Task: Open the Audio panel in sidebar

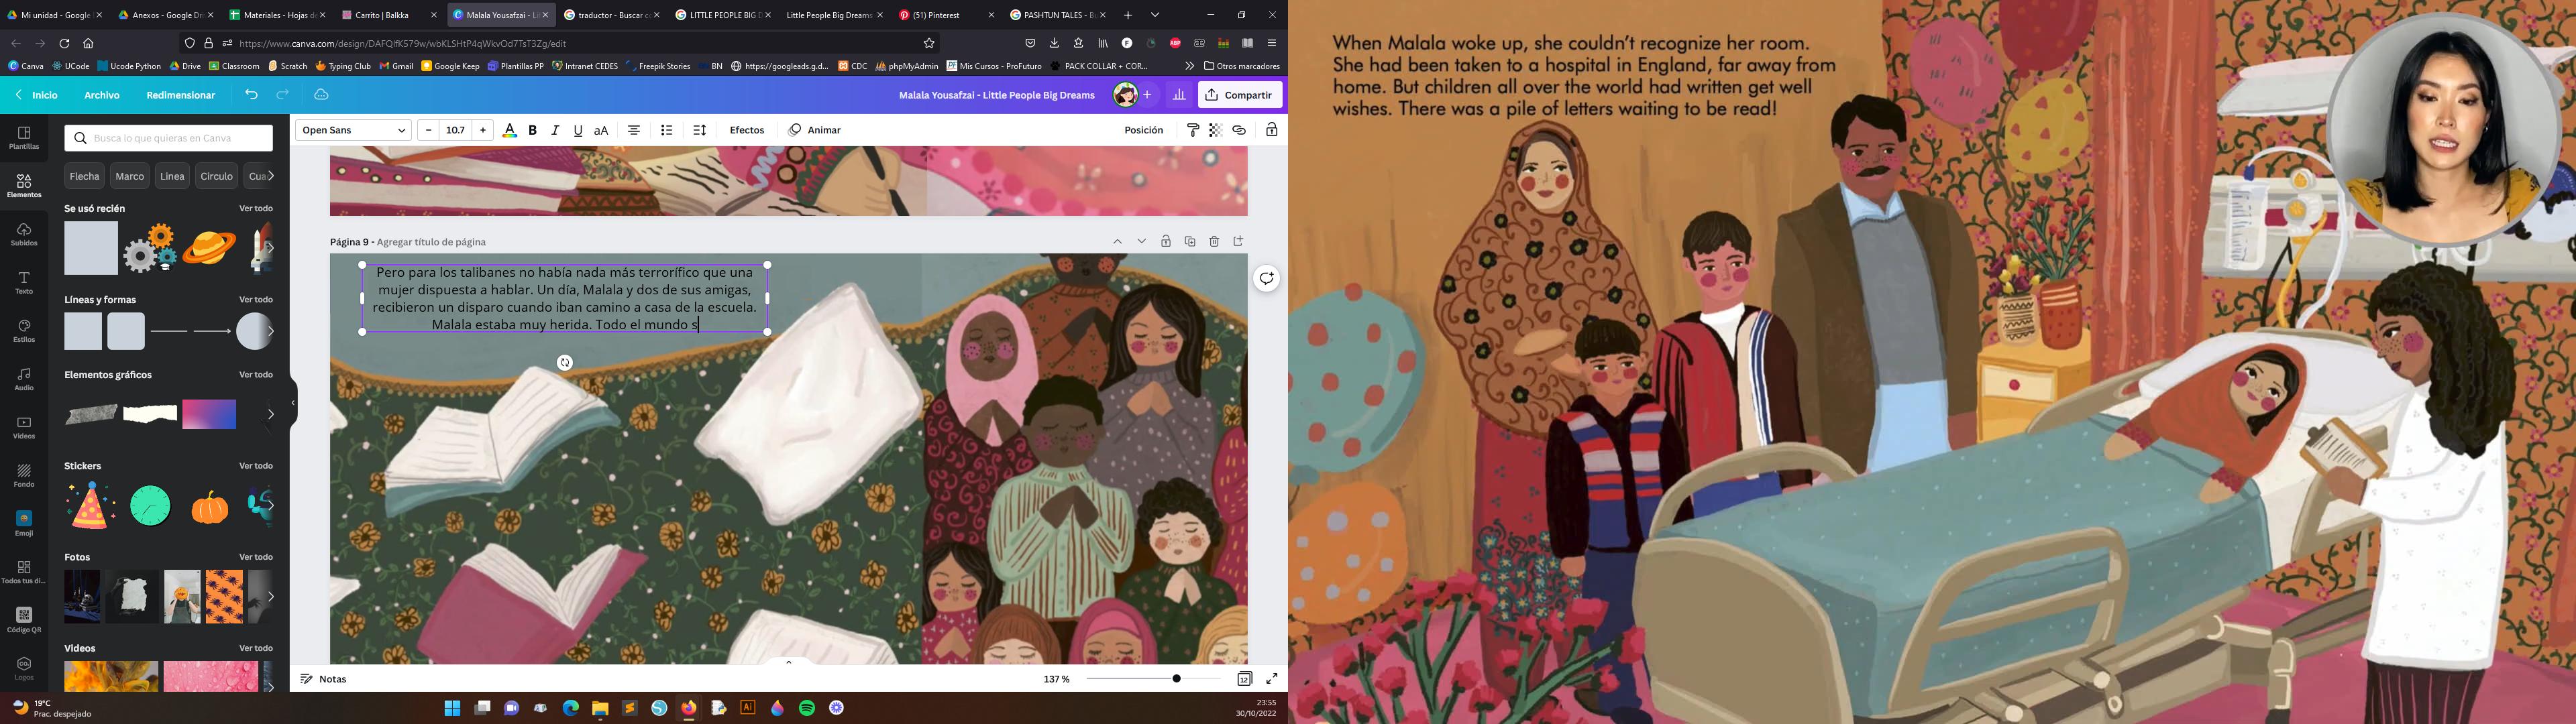Action: (x=24, y=379)
